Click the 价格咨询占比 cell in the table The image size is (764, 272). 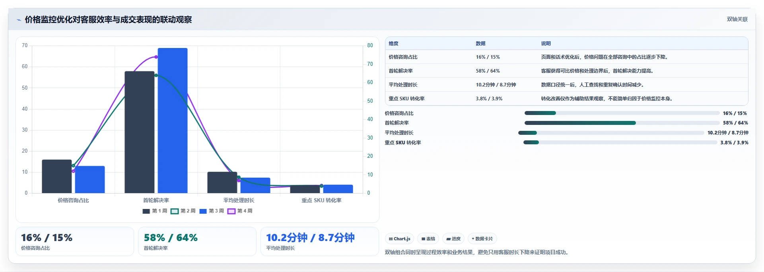(403, 57)
